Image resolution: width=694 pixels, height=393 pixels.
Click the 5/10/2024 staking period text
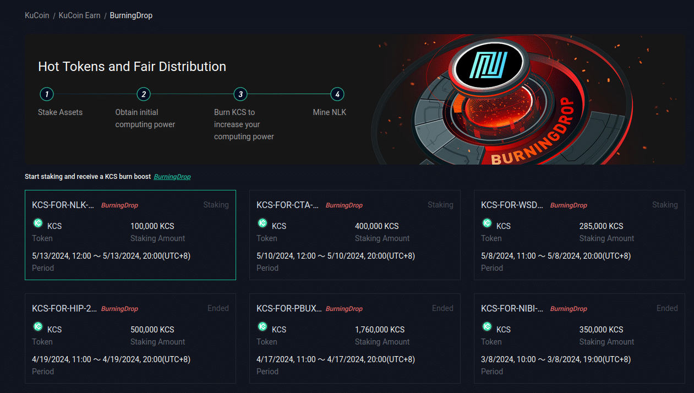[x=336, y=256]
